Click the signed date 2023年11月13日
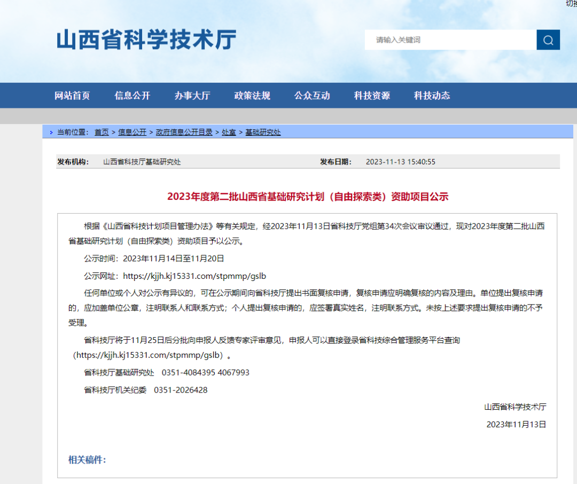This screenshot has height=484, width=577. (x=516, y=424)
